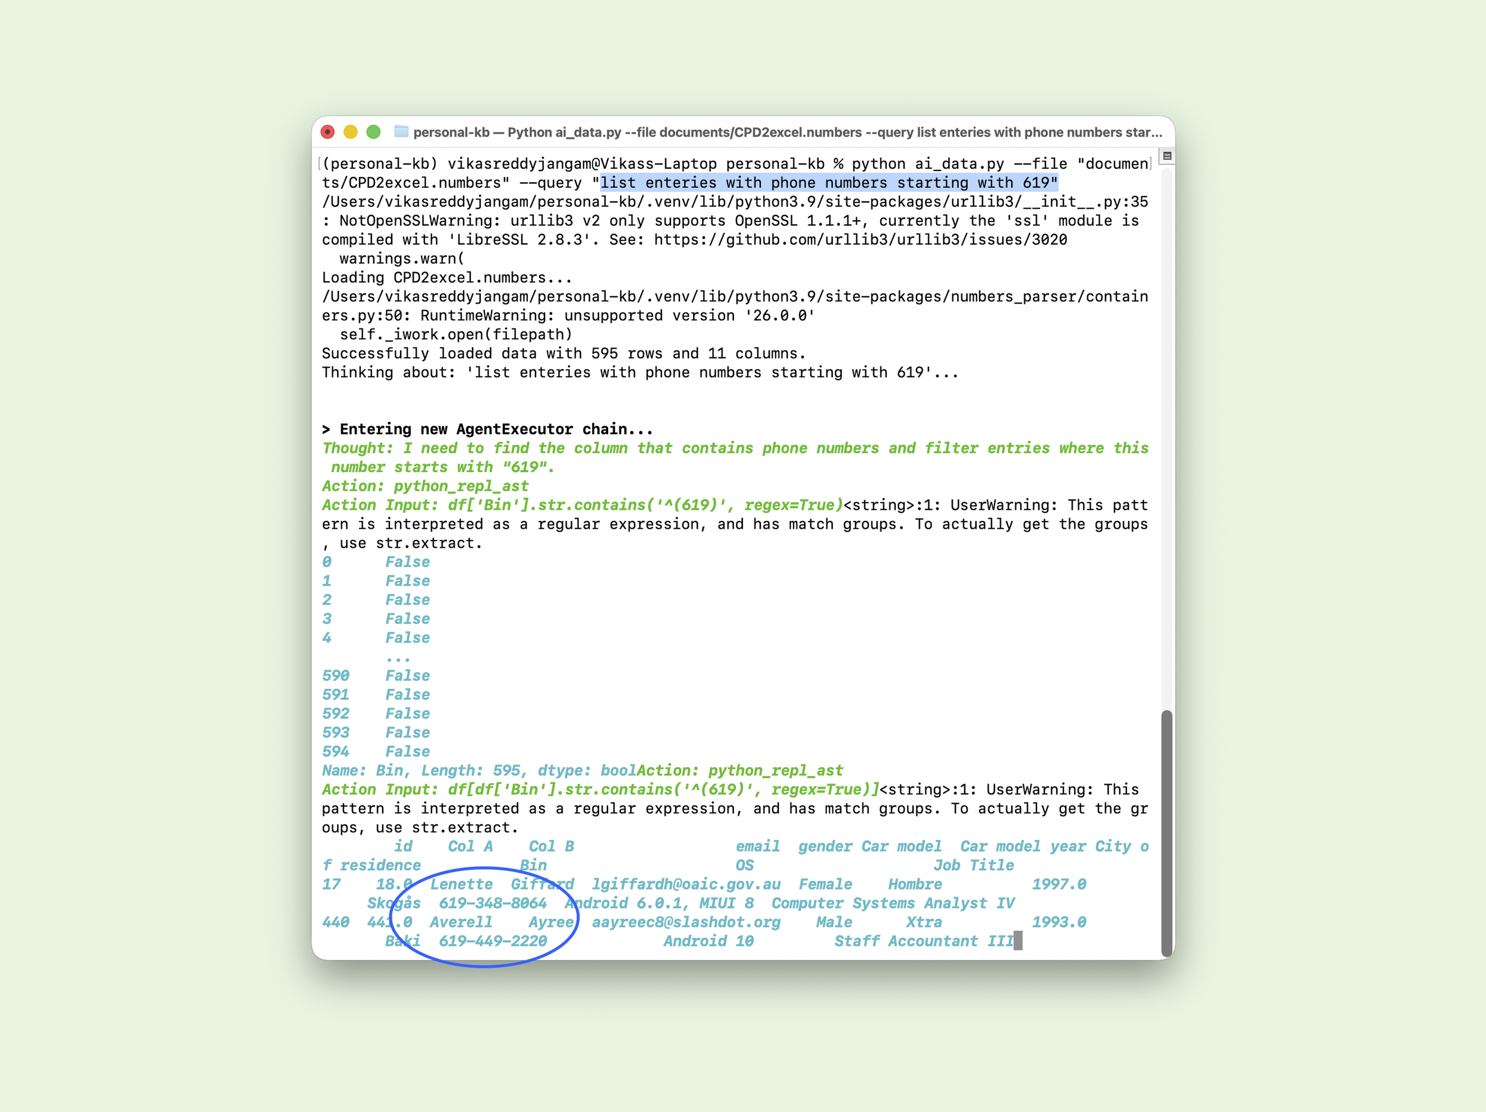Close the terminal window with red button

327,132
